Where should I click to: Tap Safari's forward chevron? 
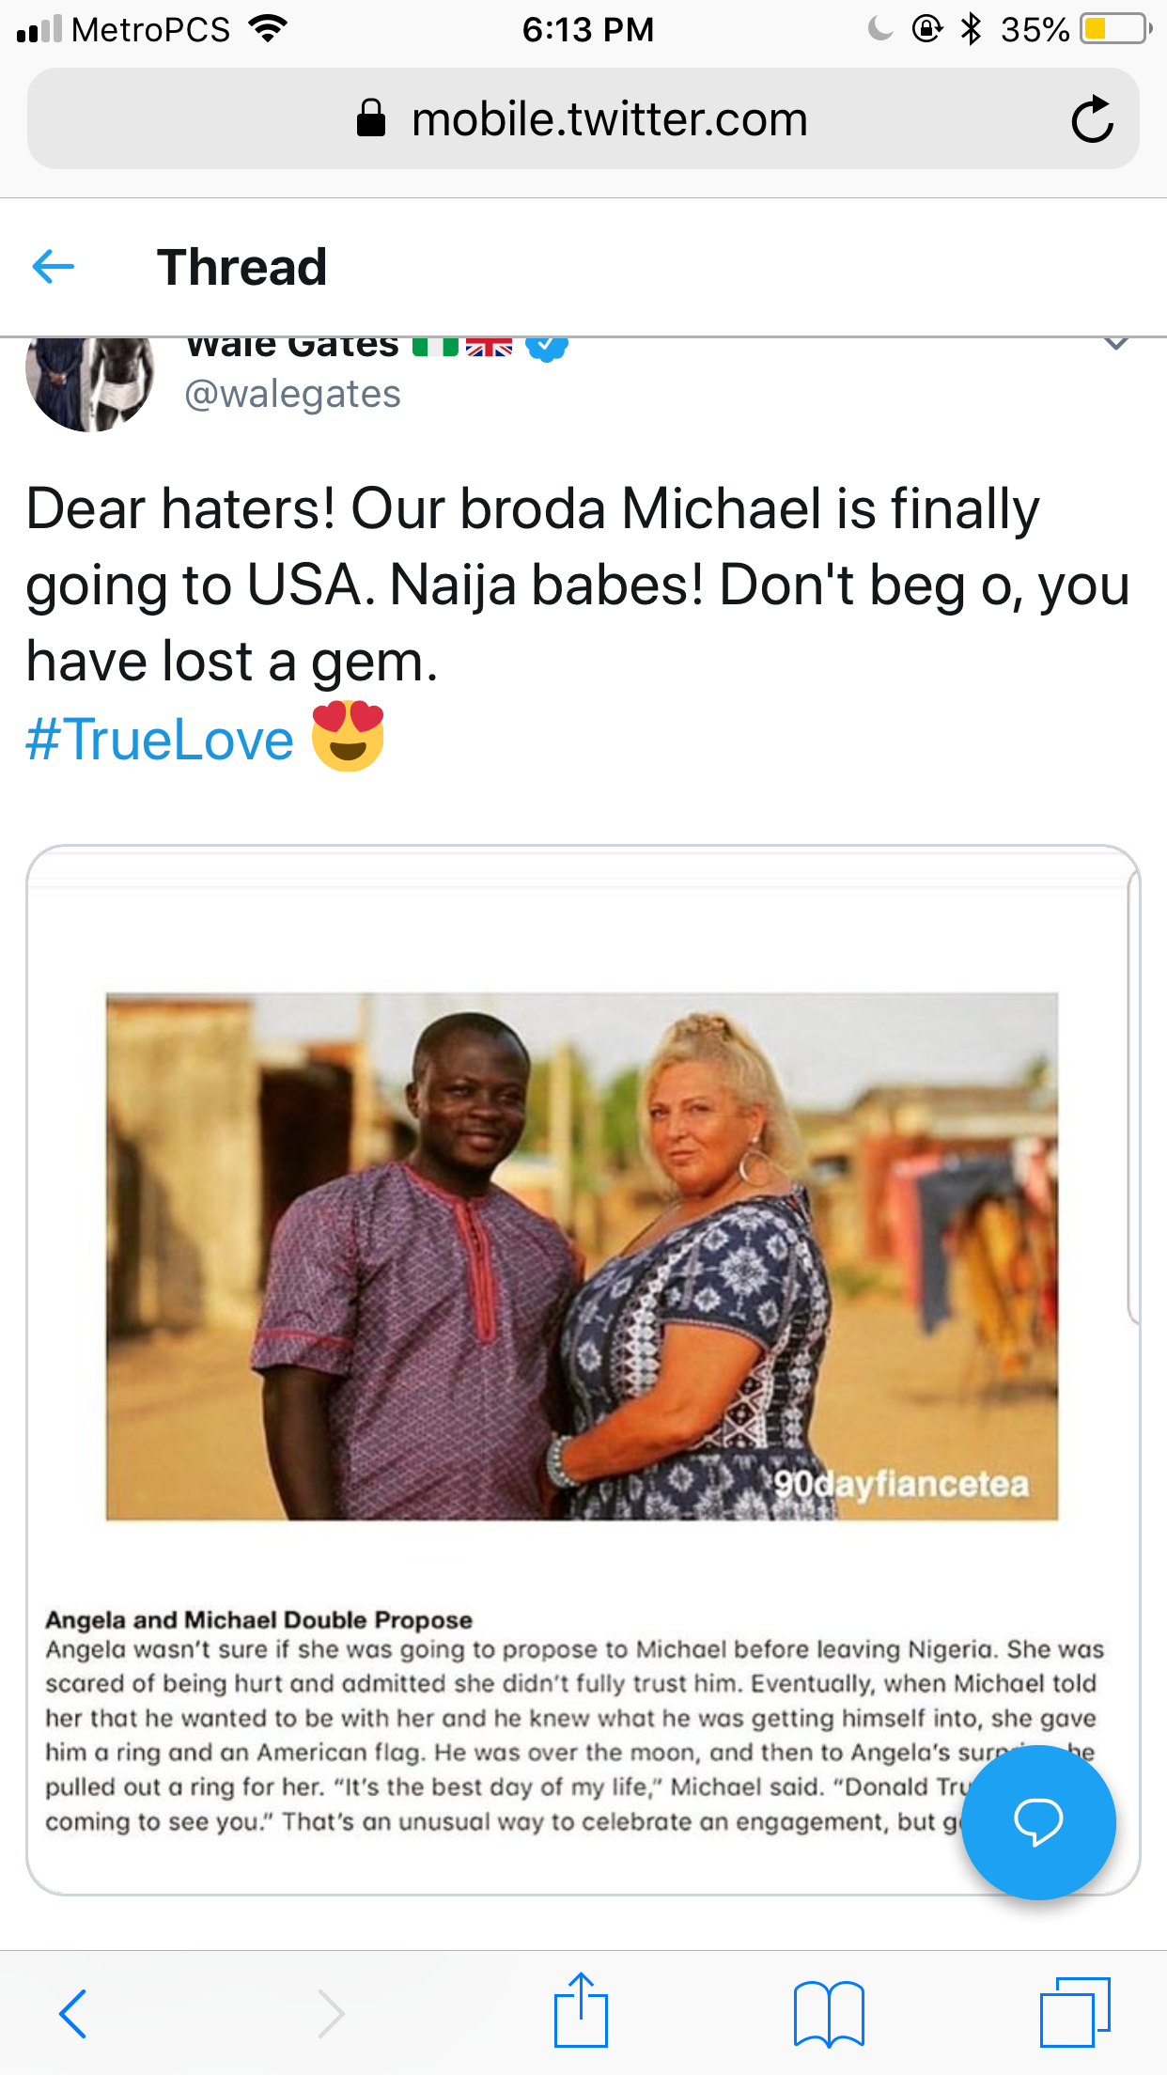331,2013
